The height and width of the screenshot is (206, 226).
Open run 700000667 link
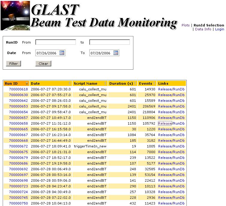19,135
